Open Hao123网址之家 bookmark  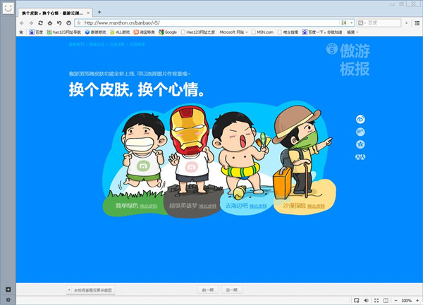pos(198,32)
